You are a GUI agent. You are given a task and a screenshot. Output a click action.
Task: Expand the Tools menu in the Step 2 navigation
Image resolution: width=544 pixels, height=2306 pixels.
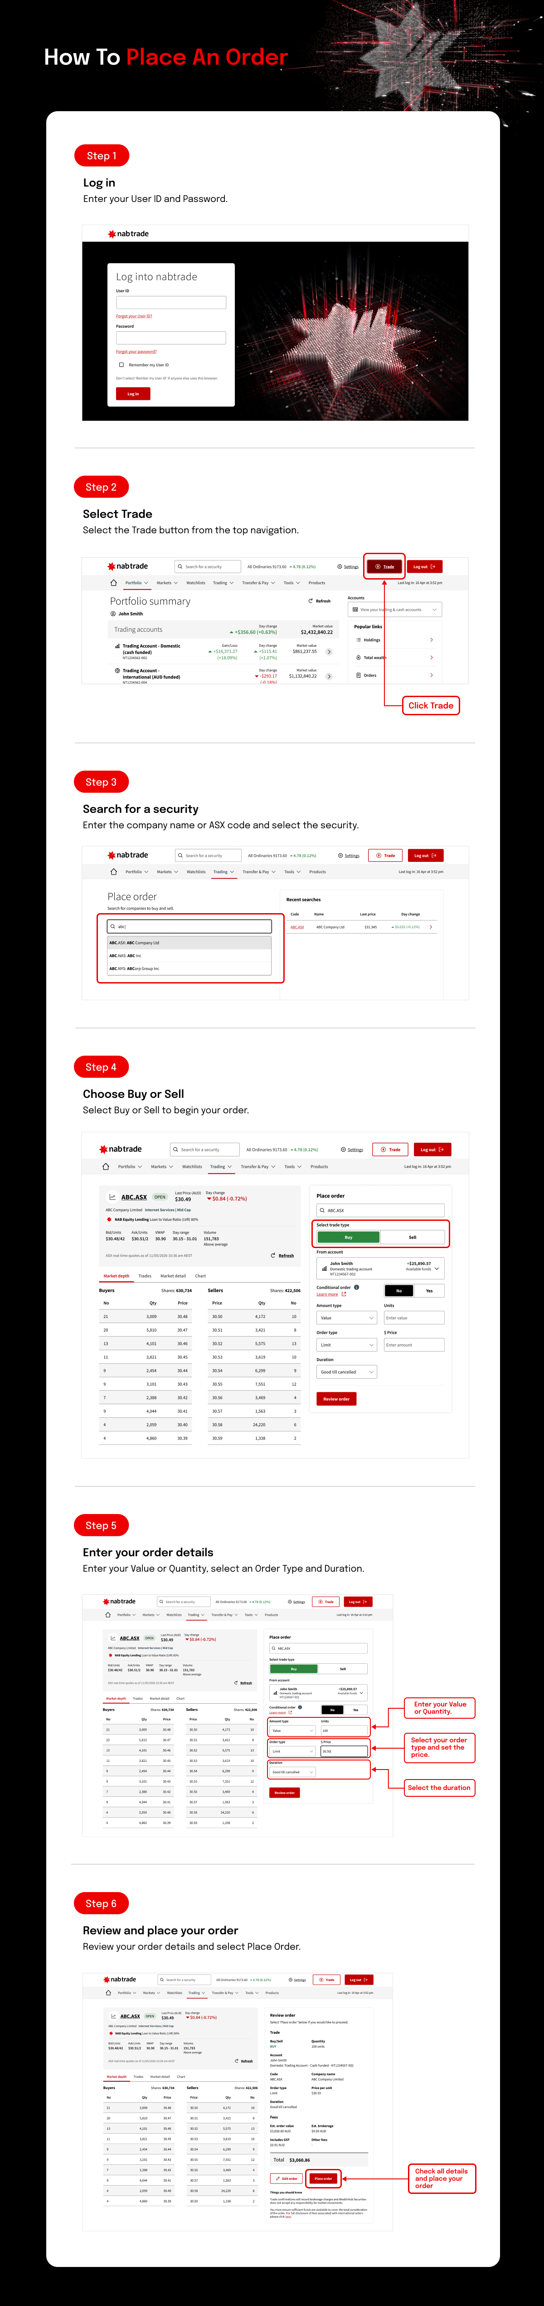click(x=291, y=583)
